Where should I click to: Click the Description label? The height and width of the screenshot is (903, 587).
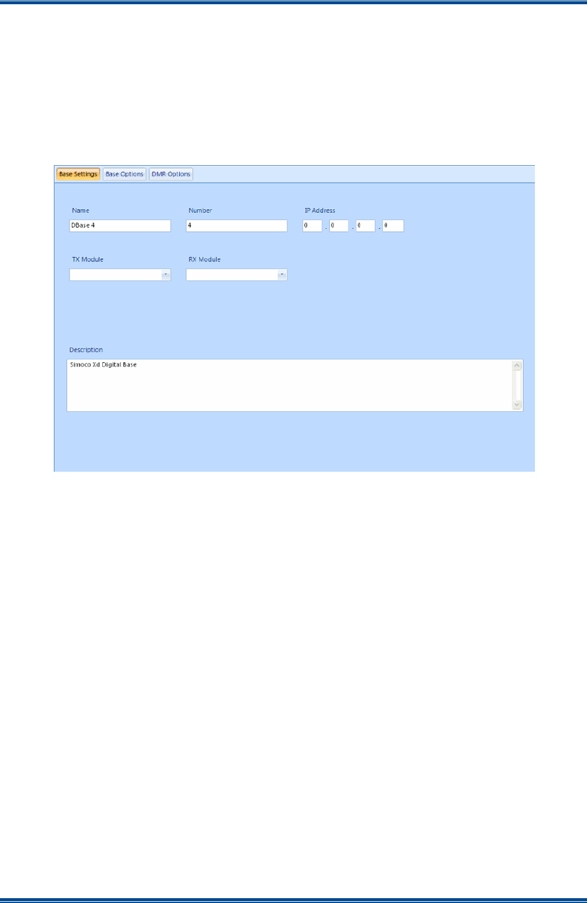(86, 350)
